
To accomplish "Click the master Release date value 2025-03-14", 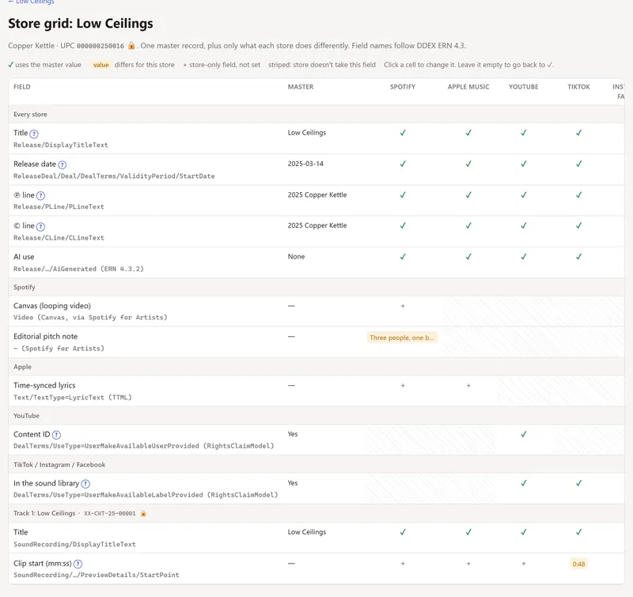I will (x=305, y=164).
